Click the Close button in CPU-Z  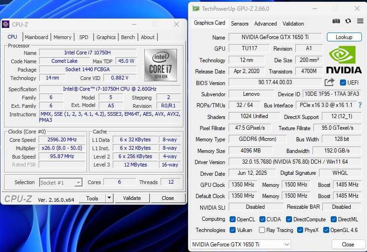click(168, 198)
